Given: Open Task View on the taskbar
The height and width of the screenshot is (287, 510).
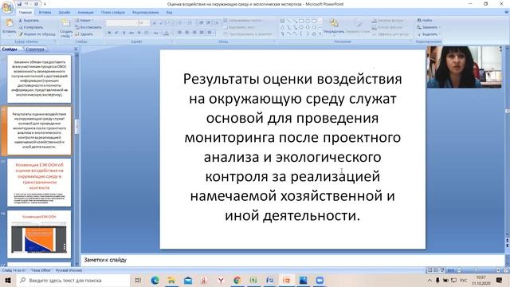Looking at the screenshot, I should click(x=138, y=280).
